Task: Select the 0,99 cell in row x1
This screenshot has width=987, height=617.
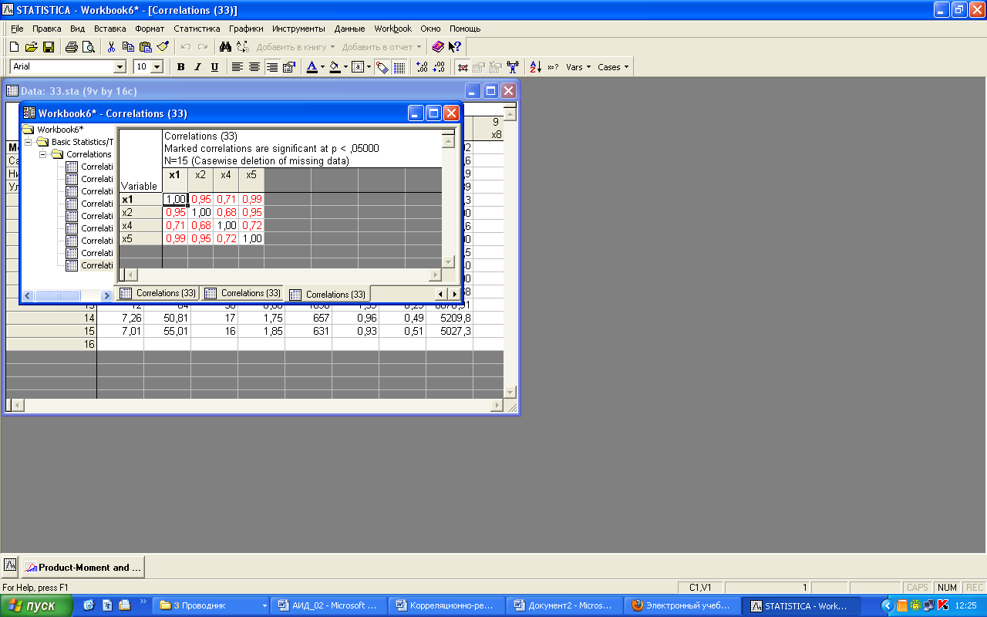Action: point(251,199)
